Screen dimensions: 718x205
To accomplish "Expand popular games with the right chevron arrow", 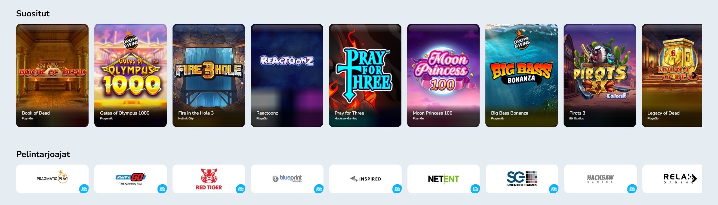I will (694, 76).
